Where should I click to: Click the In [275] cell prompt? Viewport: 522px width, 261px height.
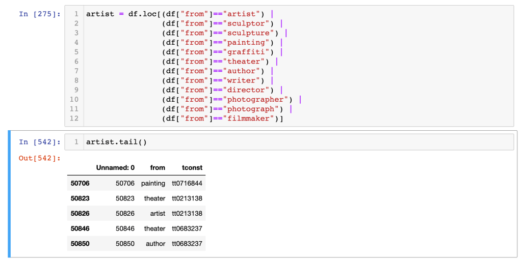[x=39, y=14]
